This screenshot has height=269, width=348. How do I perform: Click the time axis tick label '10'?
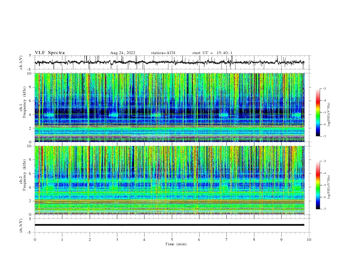(x=309, y=240)
